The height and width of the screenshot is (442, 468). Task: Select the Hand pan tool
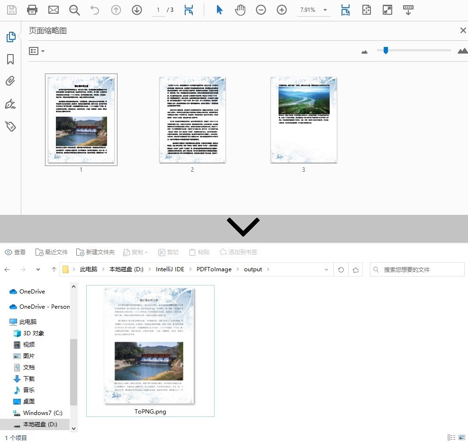click(x=240, y=10)
